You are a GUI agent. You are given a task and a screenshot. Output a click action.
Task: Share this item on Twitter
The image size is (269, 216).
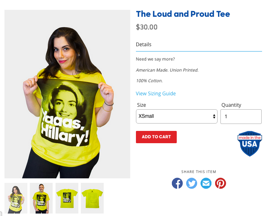pos(191,183)
